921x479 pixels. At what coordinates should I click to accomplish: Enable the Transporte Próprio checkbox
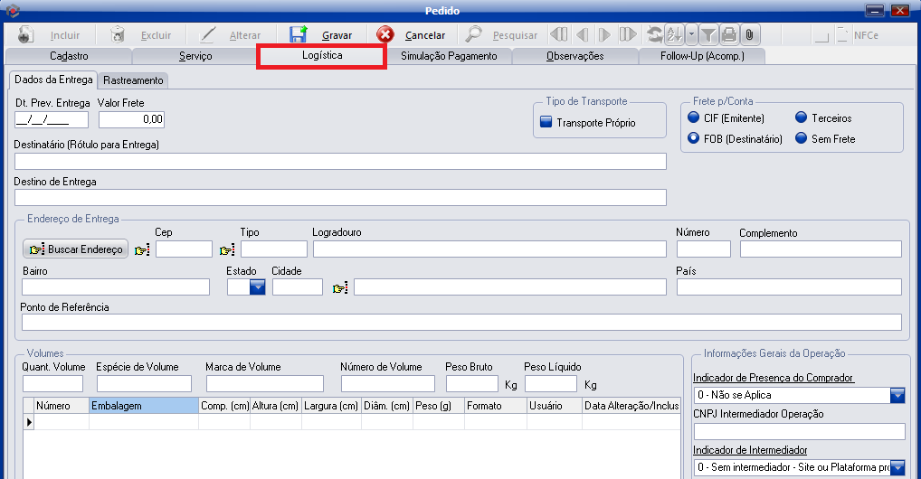pos(546,122)
